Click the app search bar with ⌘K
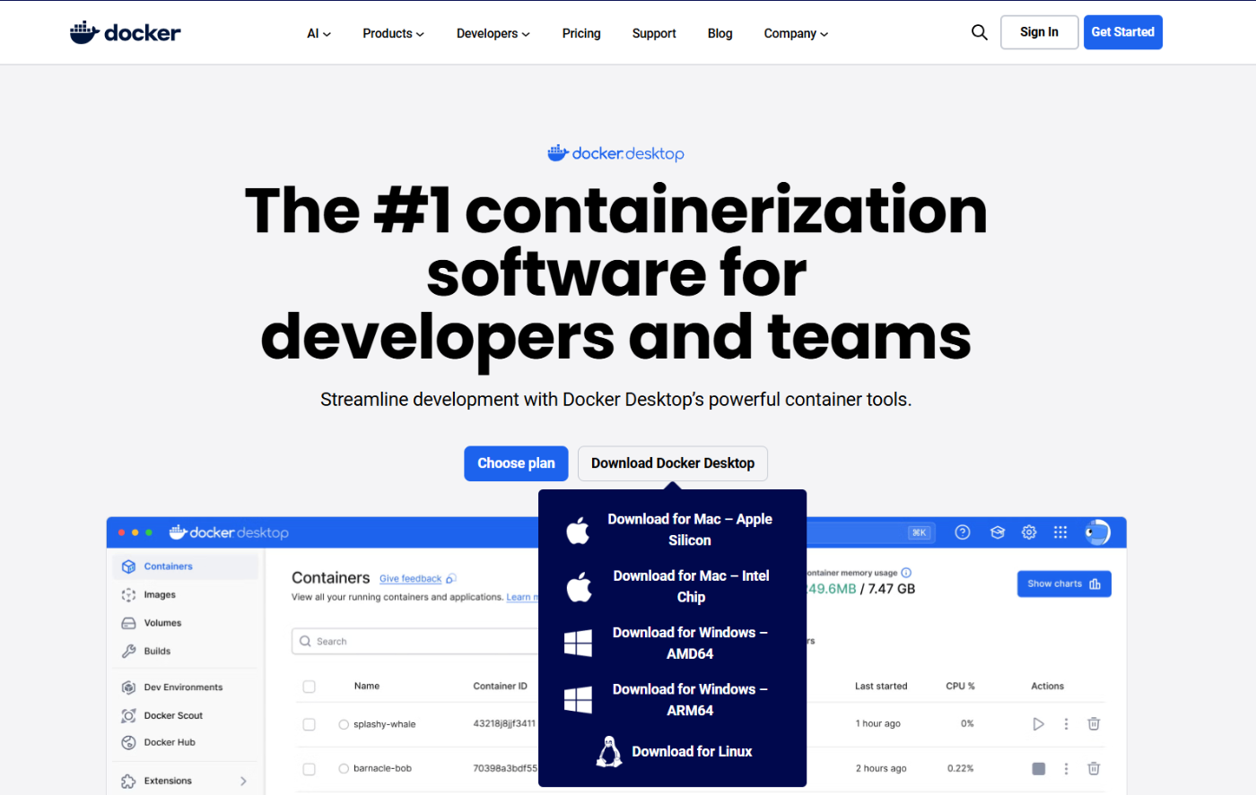The width and height of the screenshot is (1256, 795). [870, 532]
